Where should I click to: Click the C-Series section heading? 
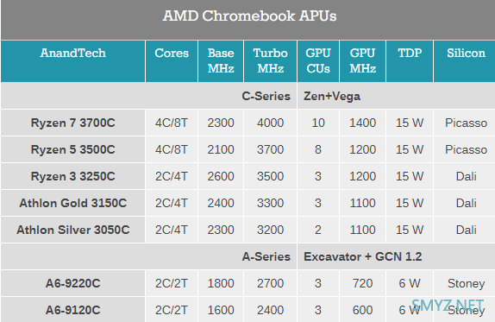click(x=266, y=96)
